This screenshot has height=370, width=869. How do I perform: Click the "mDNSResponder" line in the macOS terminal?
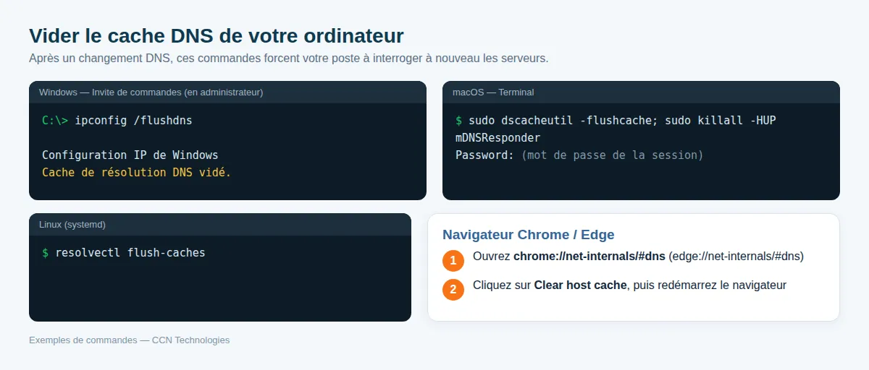pyautogui.click(x=498, y=137)
